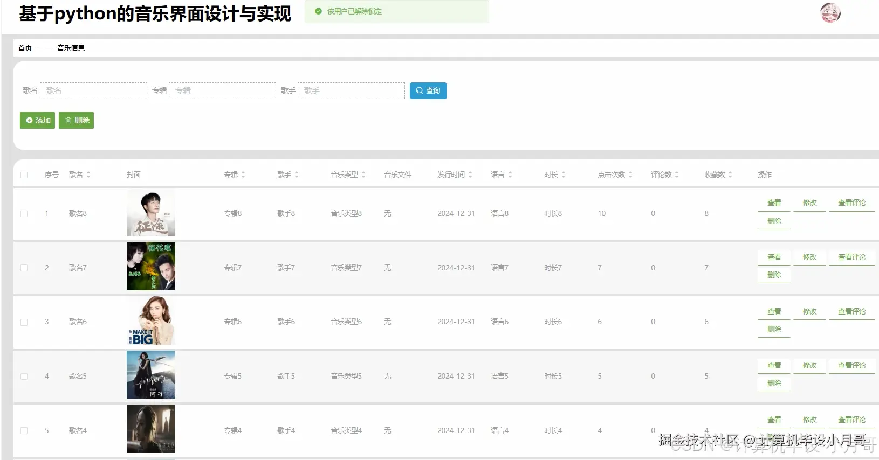The width and height of the screenshot is (879, 460).
Task: Check the row checkbox for 歌名7
Action: (x=24, y=268)
